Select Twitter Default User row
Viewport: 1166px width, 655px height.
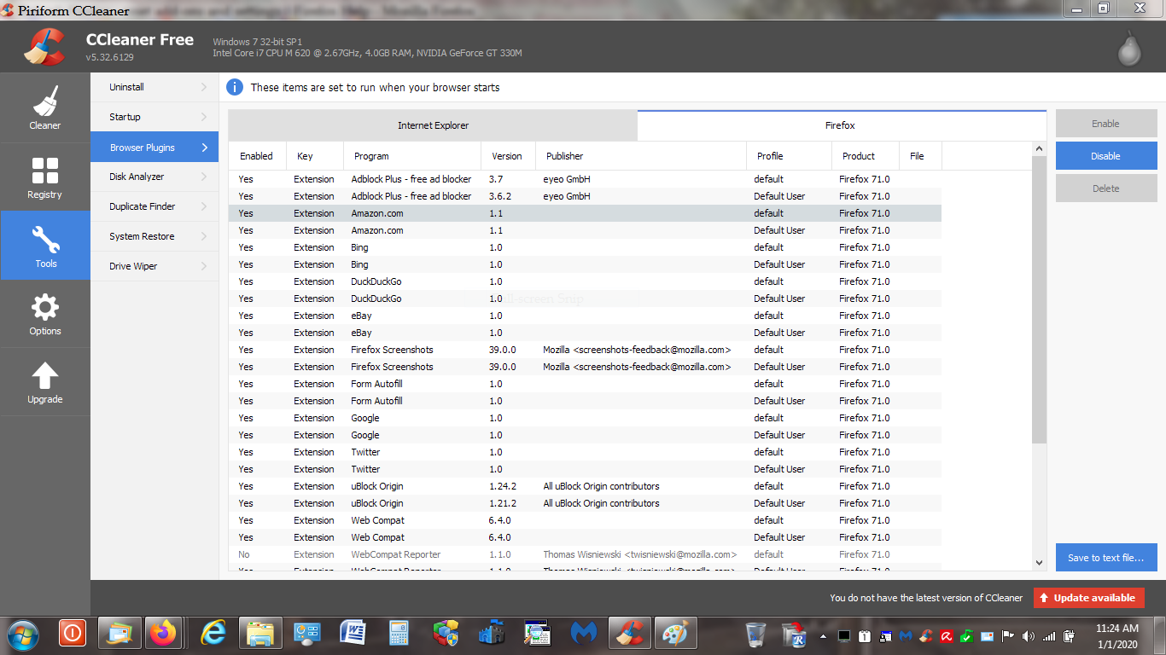(585, 469)
